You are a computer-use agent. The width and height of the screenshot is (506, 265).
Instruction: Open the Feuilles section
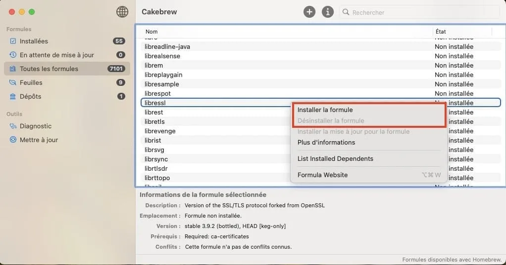click(x=67, y=82)
